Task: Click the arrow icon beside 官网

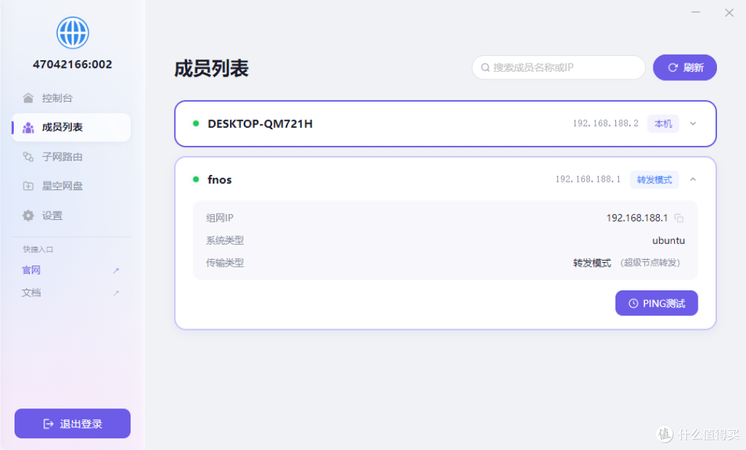Action: tap(115, 270)
